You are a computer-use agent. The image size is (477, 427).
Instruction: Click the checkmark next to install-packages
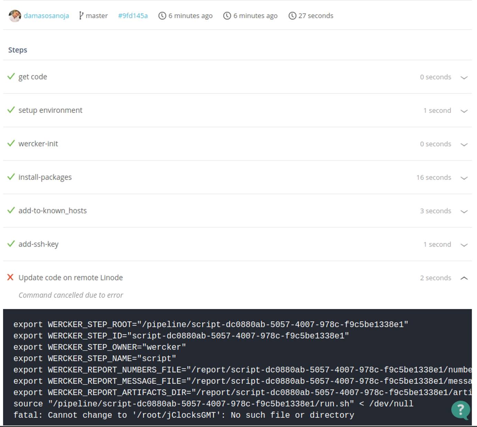(x=11, y=177)
